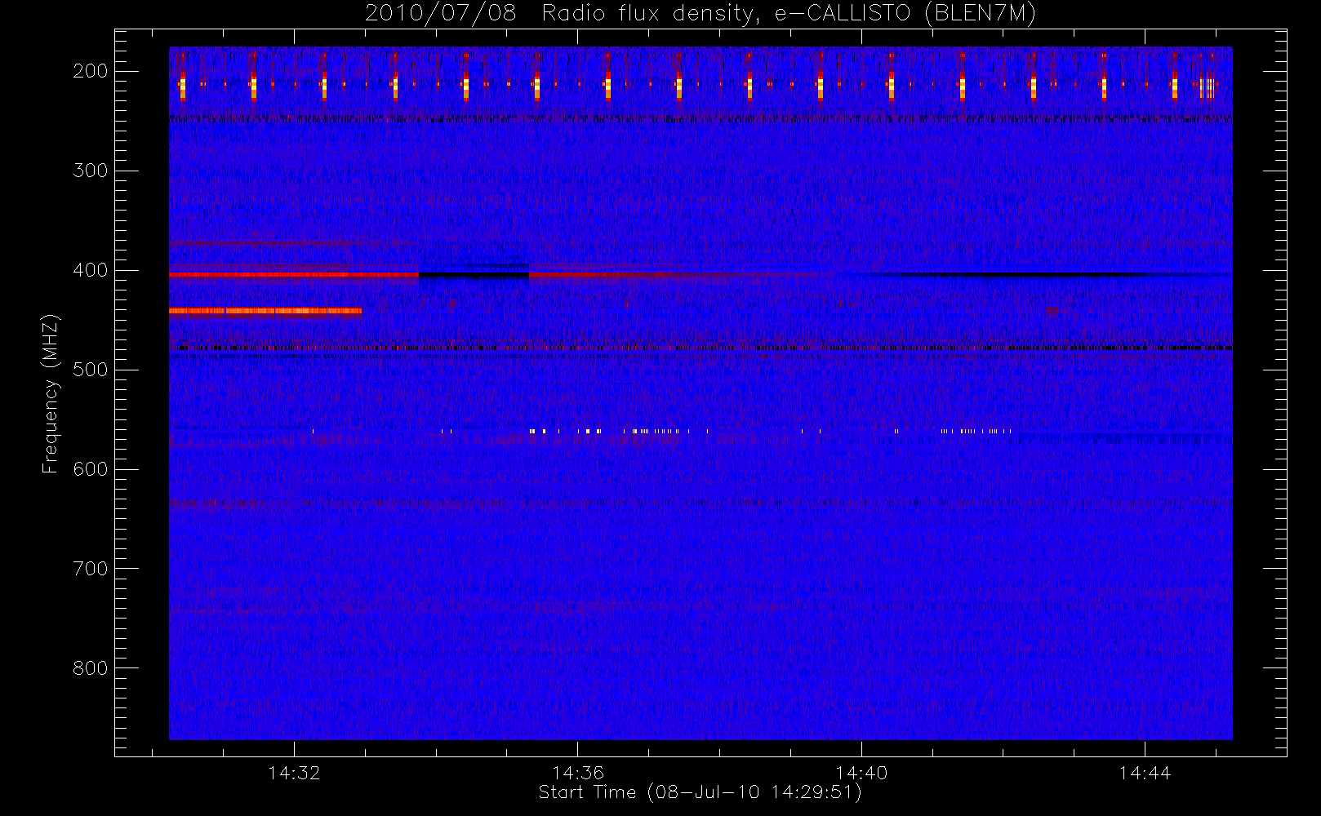The width and height of the screenshot is (1321, 816).
Task: Click the 300 frequency tick label
Action: 91,171
